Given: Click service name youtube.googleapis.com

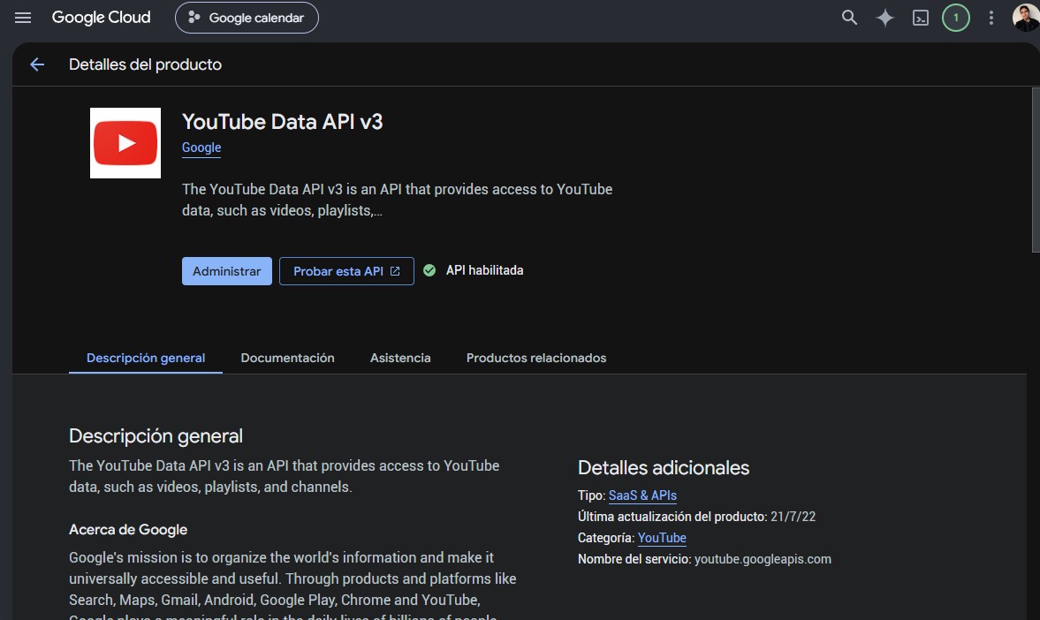Looking at the screenshot, I should point(763,559).
